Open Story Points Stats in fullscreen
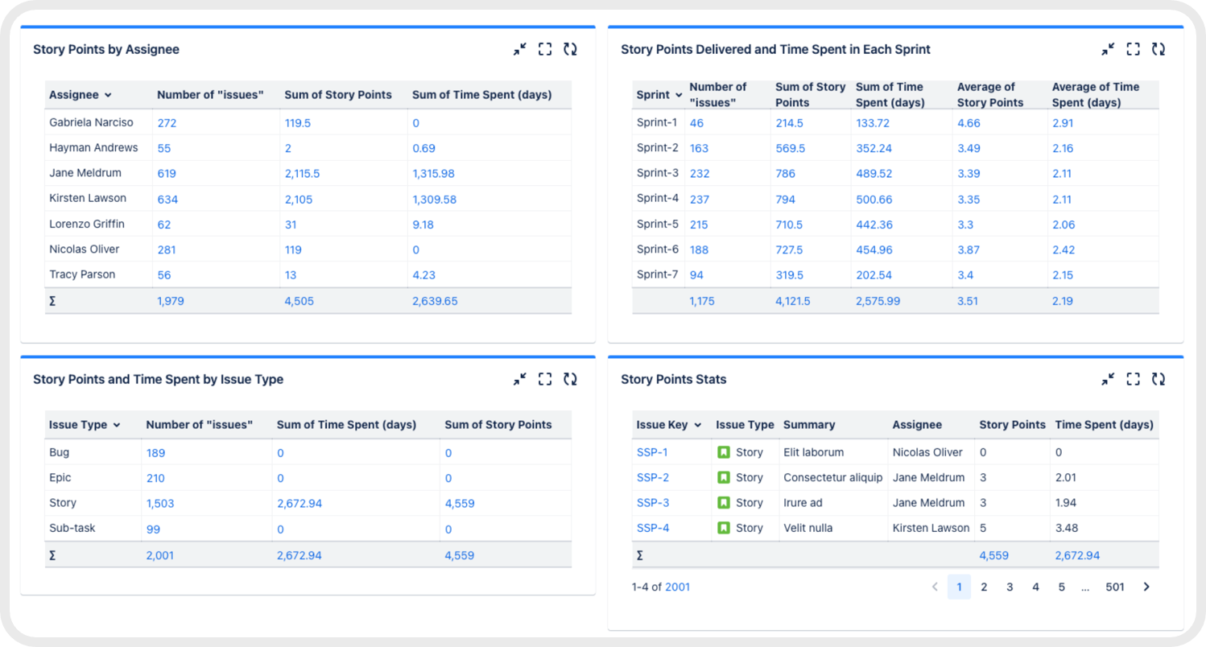This screenshot has width=1206, height=647. click(x=1133, y=379)
